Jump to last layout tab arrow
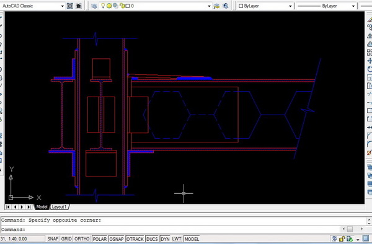Image resolution: width=372 pixels, height=244 pixels. tap(29, 207)
